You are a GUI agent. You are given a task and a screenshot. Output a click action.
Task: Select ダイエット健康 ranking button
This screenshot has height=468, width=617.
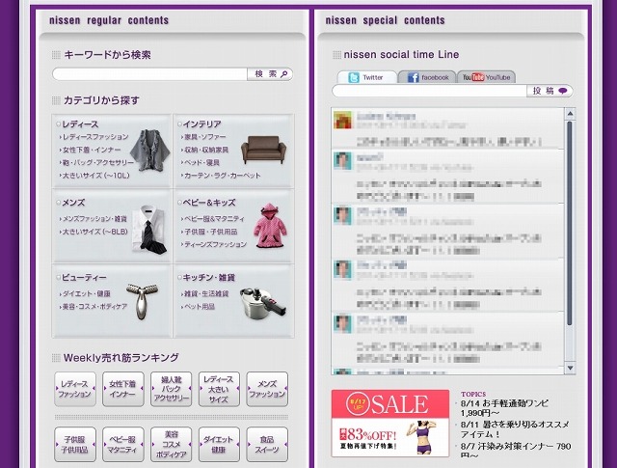219,445
